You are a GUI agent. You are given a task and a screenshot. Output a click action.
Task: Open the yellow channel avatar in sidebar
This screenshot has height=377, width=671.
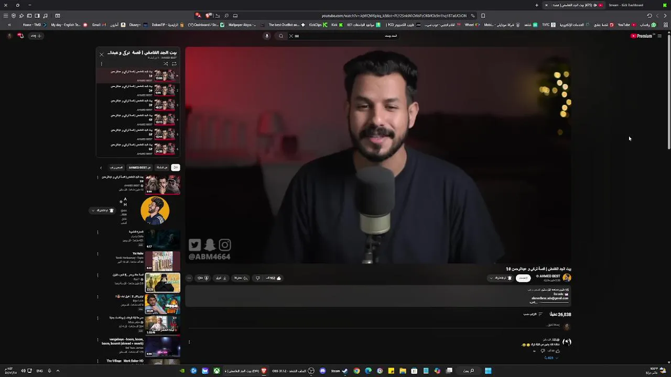tap(155, 210)
